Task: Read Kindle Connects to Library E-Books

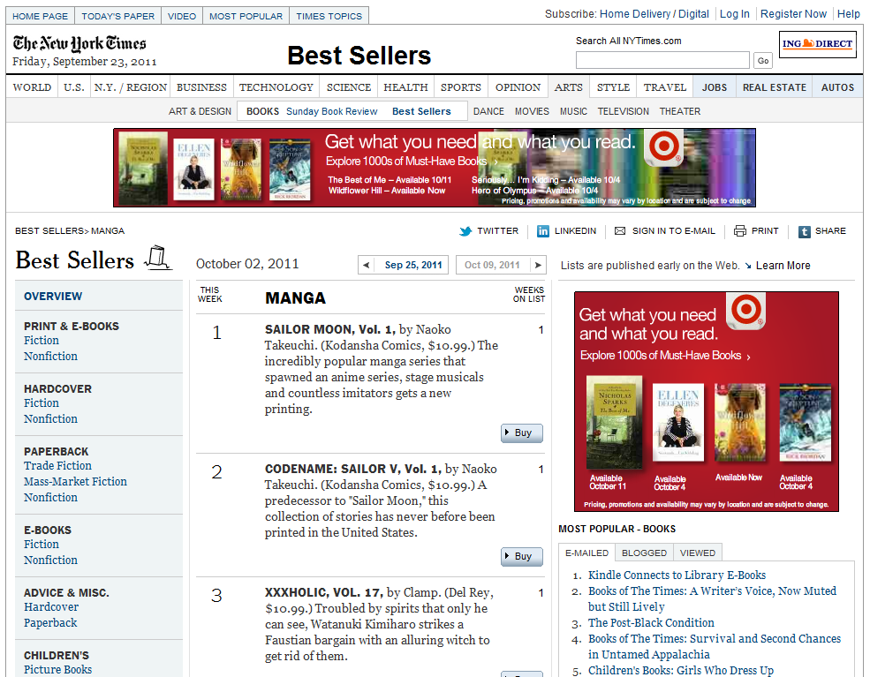Action: click(x=677, y=575)
